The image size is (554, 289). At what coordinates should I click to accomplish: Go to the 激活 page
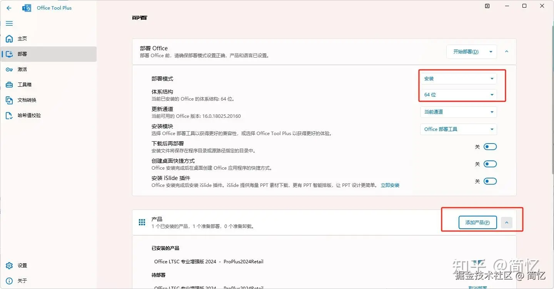pos(48,69)
